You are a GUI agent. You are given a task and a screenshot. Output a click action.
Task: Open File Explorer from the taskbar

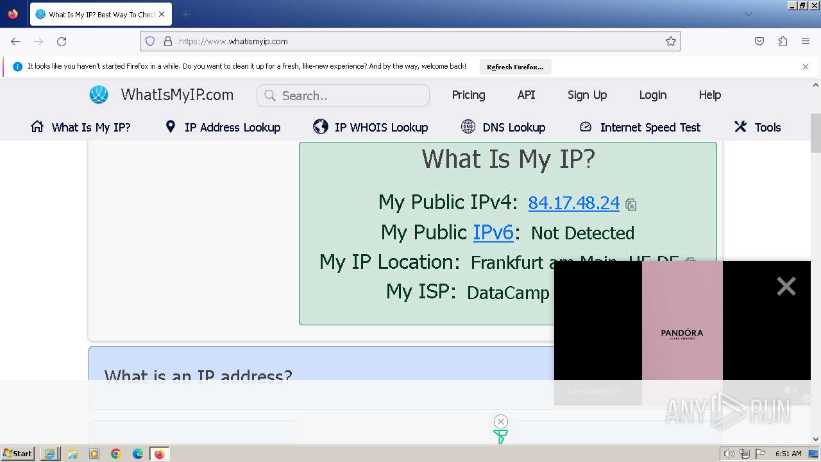tap(72, 454)
